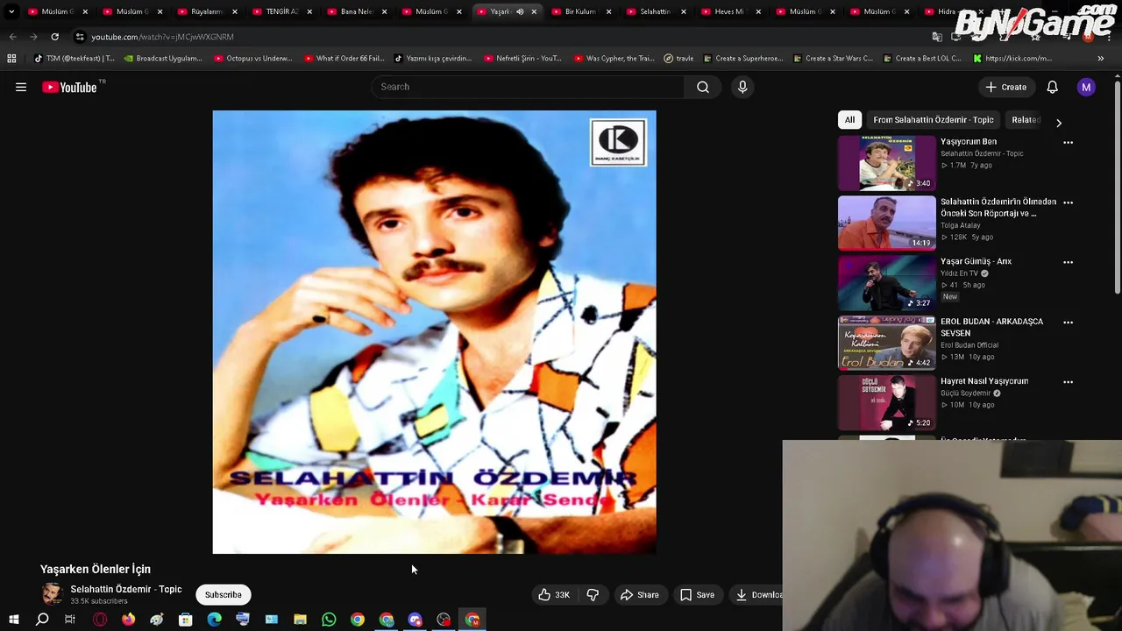Subscribe to Selahattin Özdemir - Topic
Screen dimensions: 1122x631
point(223,594)
